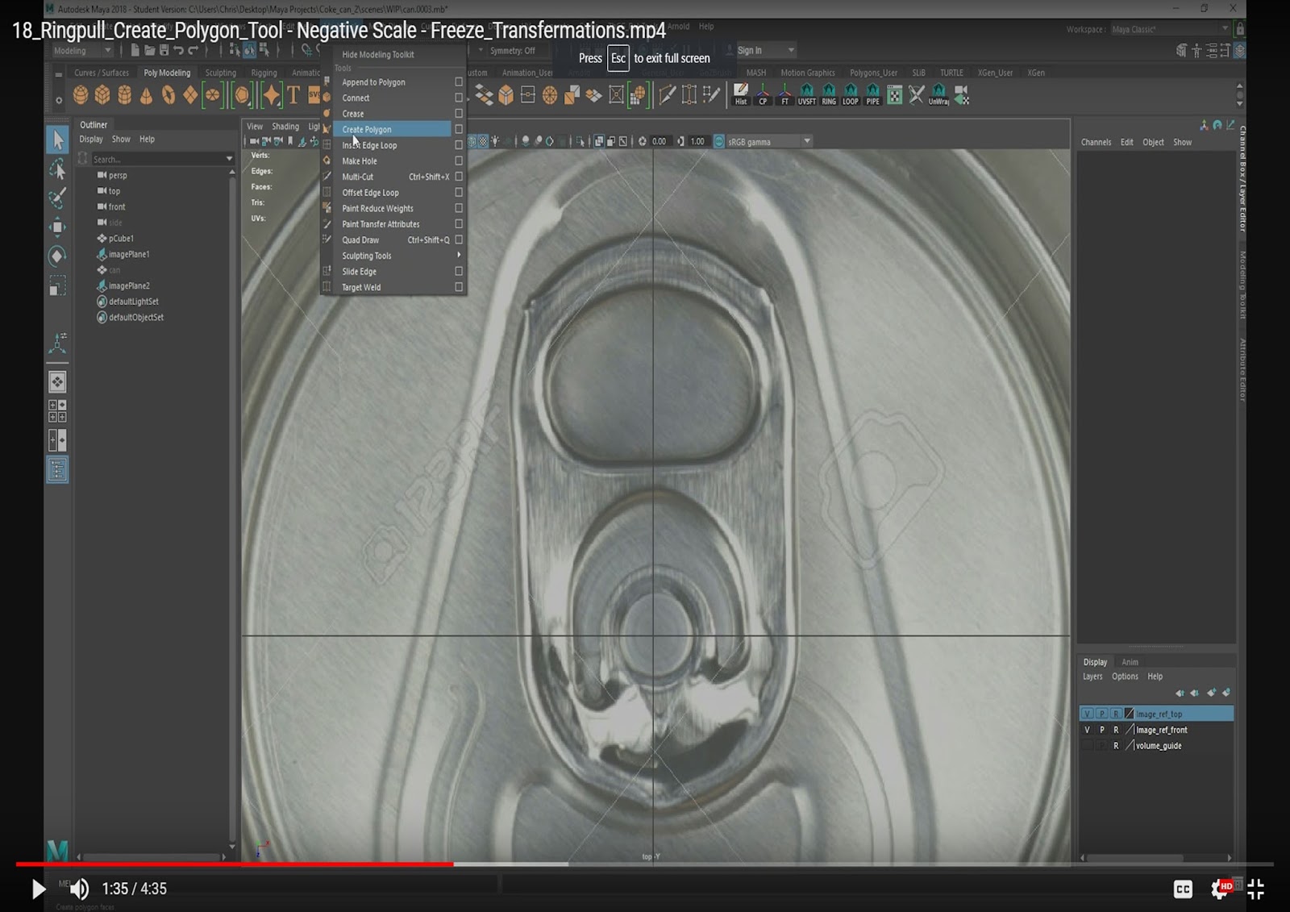Select the polygon sphere tool on the shelf
The width and height of the screenshot is (1290, 912).
(83, 94)
